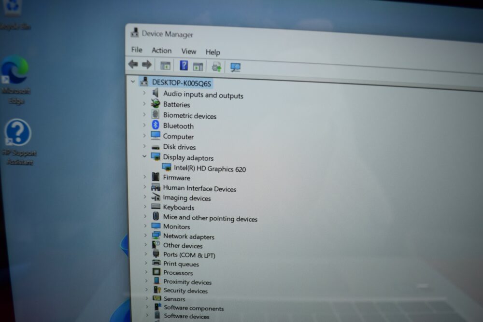Image resolution: width=483 pixels, height=322 pixels.
Task: Select Ports (COM & LPT) label
Action: point(189,255)
